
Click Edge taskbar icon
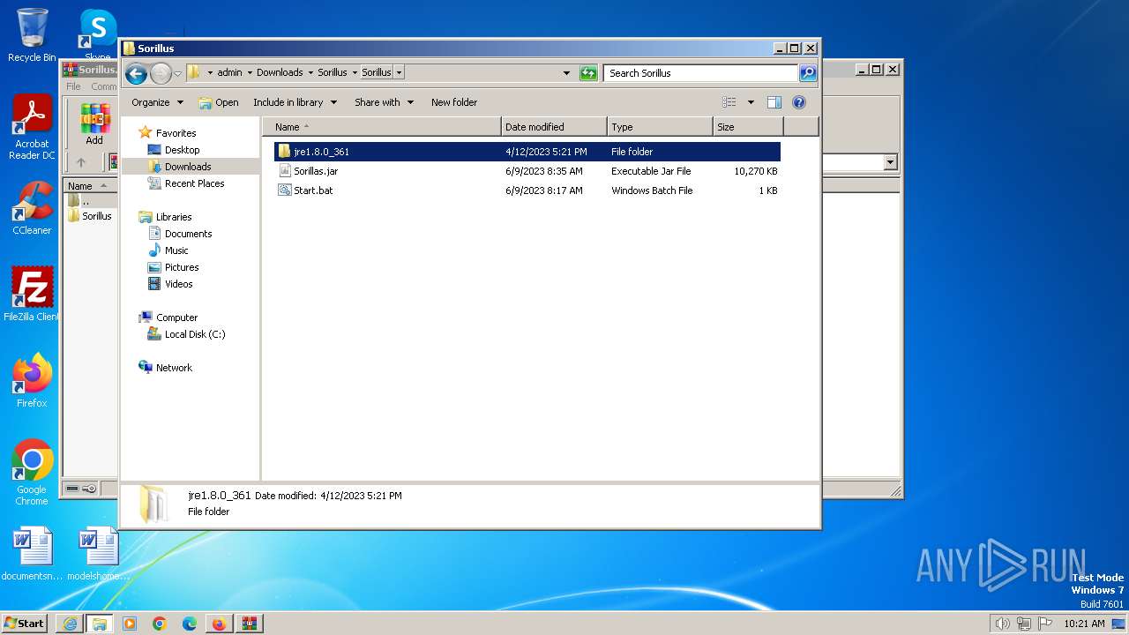pos(190,624)
